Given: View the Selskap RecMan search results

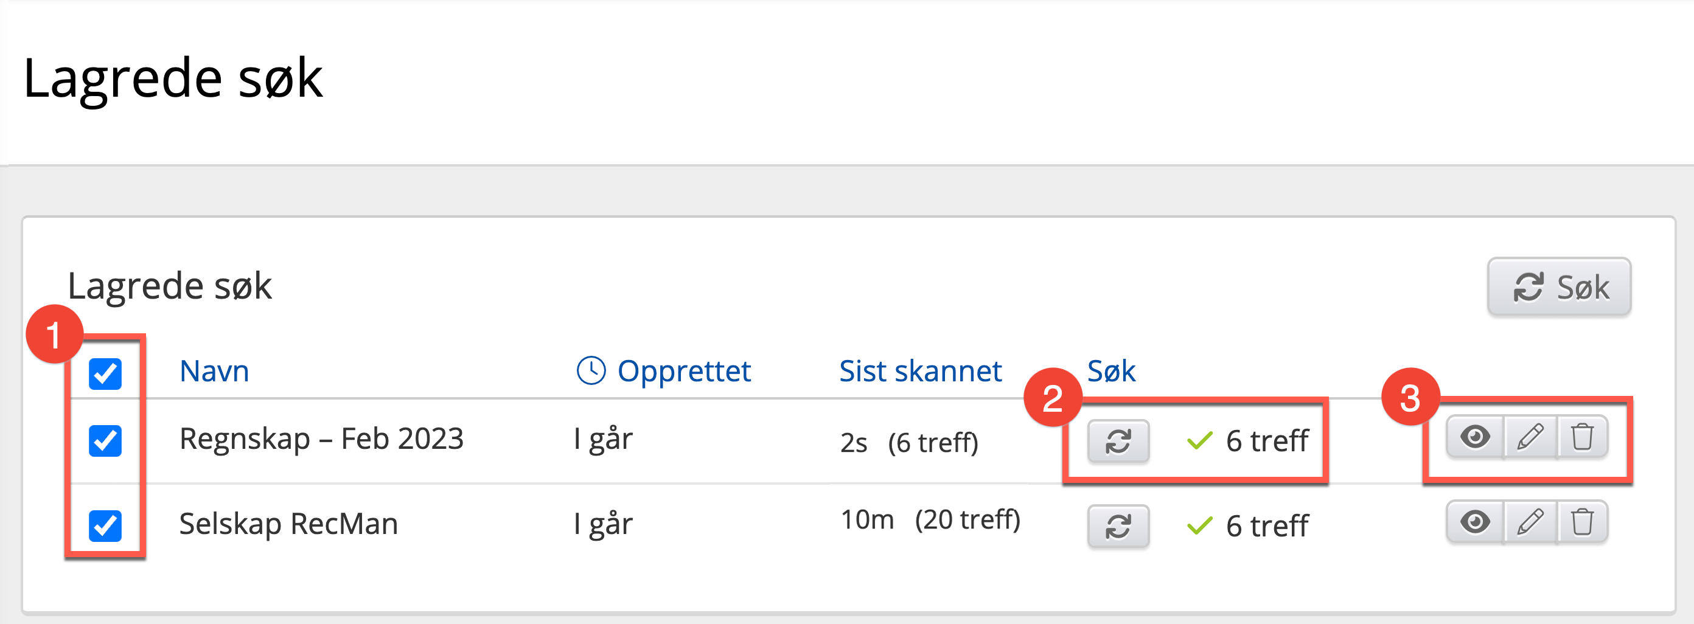Looking at the screenshot, I should [1475, 522].
